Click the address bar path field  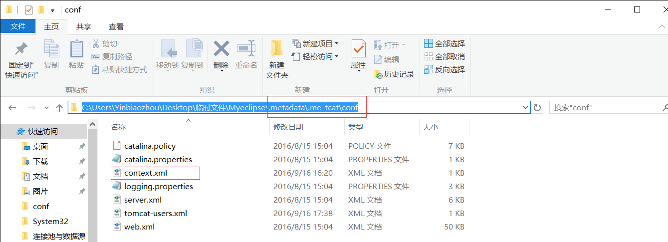click(299, 107)
